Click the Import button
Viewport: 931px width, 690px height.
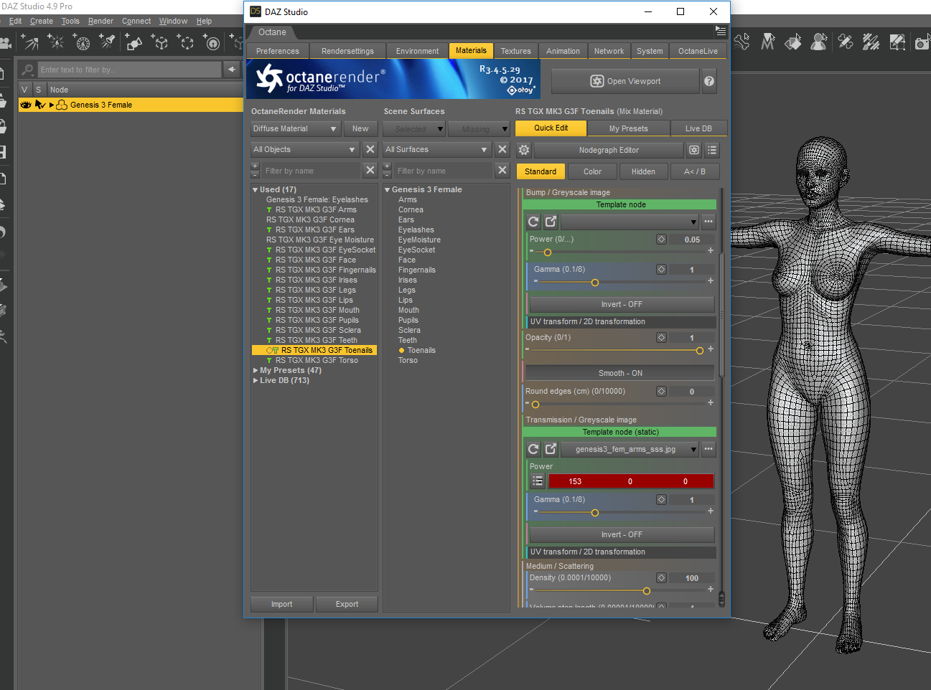(281, 604)
